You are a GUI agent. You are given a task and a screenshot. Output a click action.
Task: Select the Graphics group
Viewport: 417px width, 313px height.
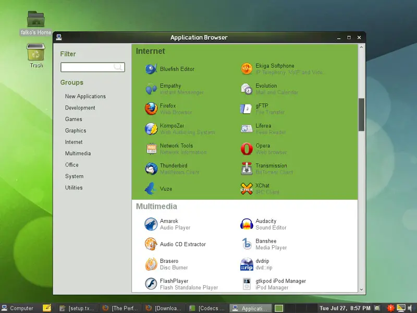(x=76, y=131)
